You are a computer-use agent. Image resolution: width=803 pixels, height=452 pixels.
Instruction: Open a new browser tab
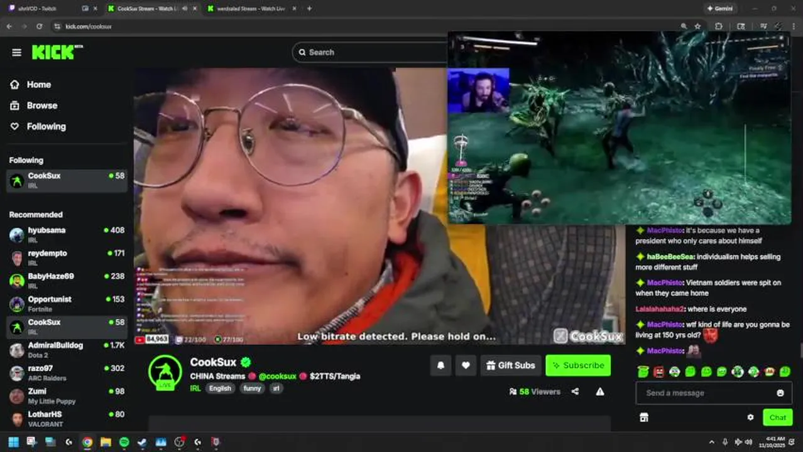tap(309, 9)
